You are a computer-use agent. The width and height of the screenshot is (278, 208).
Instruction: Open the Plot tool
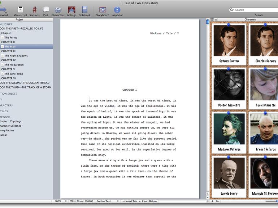[45, 10]
